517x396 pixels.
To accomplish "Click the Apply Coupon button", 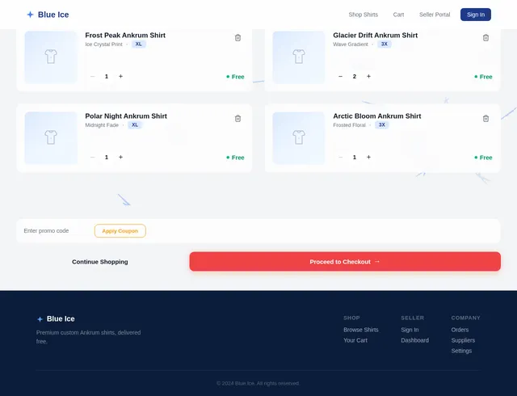I will click(120, 230).
